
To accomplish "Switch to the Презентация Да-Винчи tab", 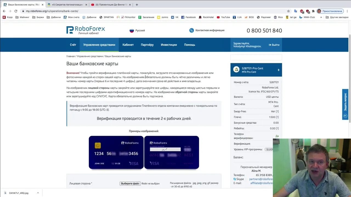I will click(111, 5).
